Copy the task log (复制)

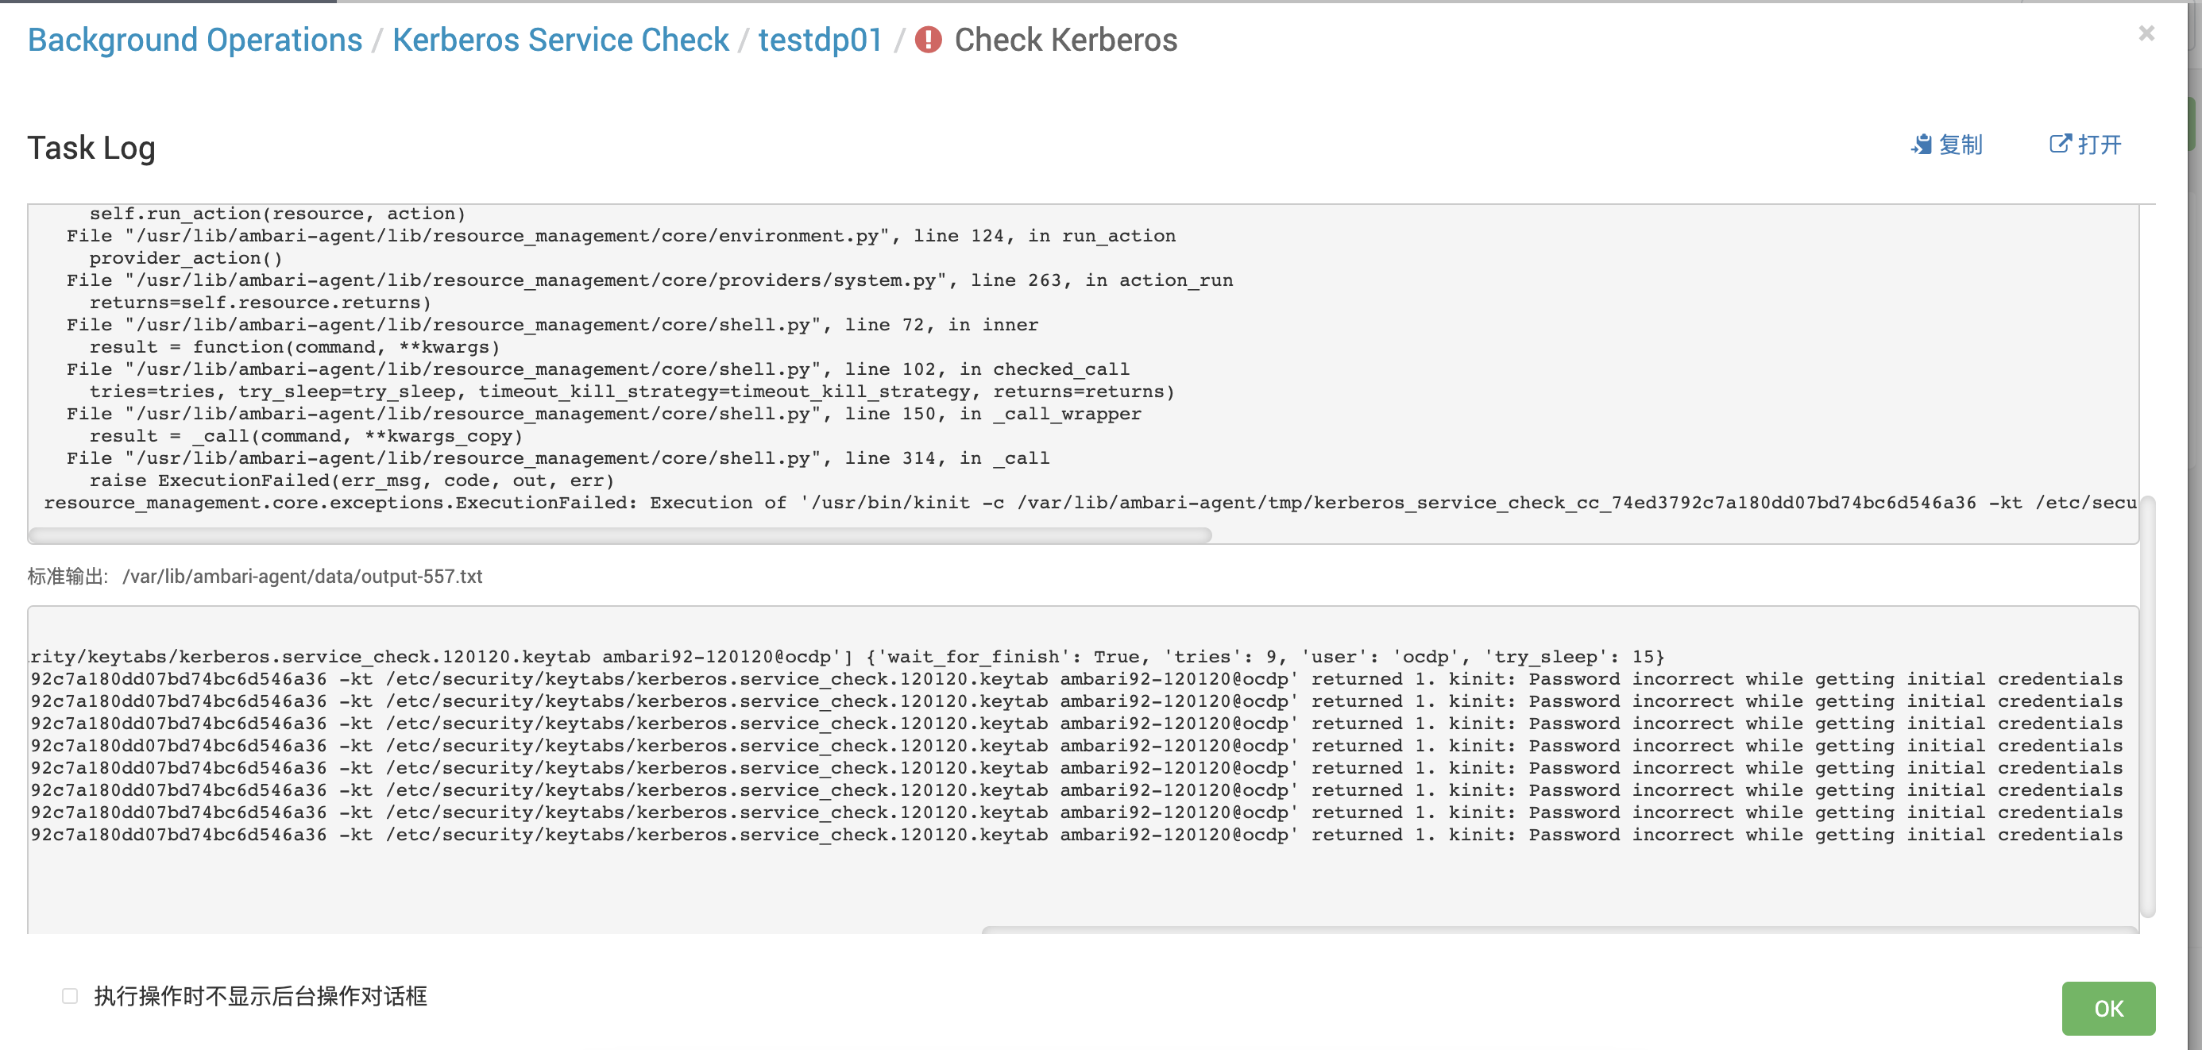pyautogui.click(x=1947, y=145)
